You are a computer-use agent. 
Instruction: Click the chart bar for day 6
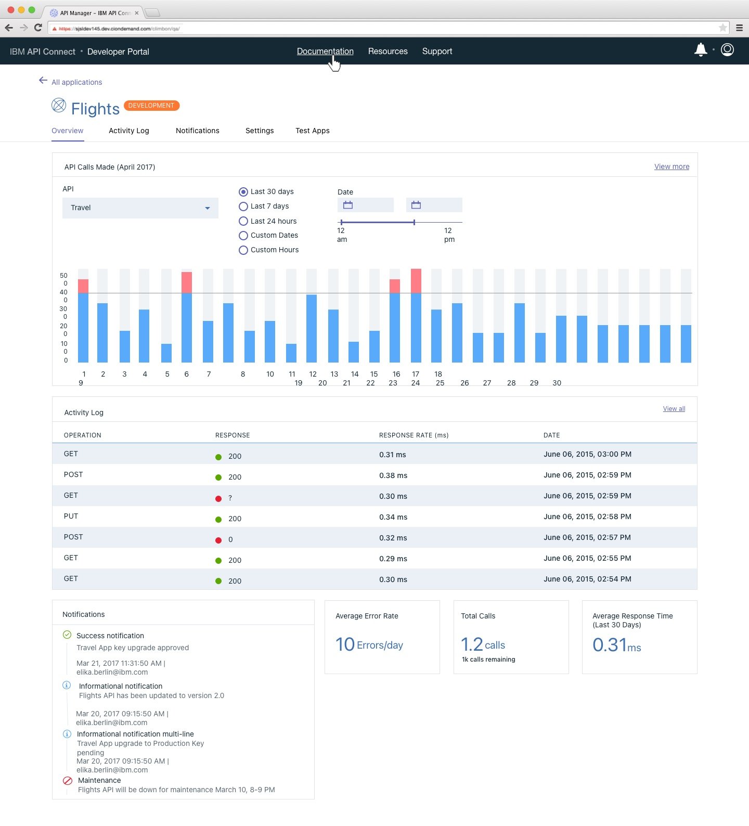click(x=187, y=317)
